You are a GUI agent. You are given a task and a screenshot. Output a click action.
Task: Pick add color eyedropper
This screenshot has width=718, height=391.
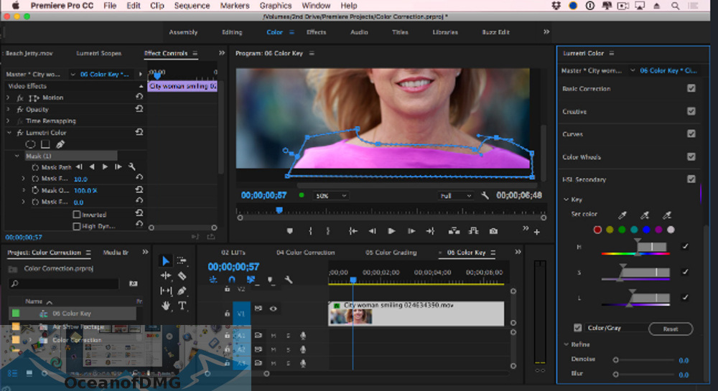point(645,215)
